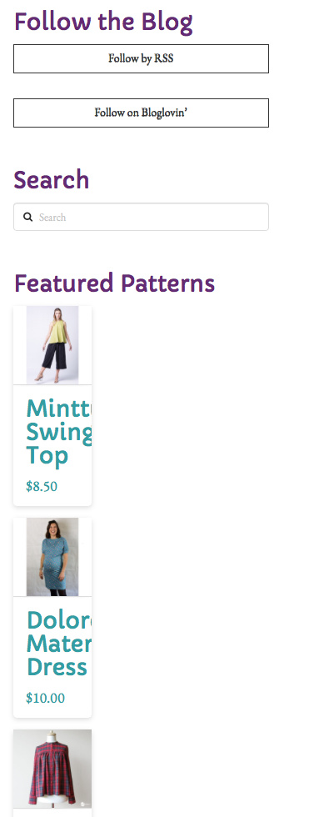Screen dimensions: 314x817
Task: Open the red plaid blouse pattern photo
Action: point(52,769)
